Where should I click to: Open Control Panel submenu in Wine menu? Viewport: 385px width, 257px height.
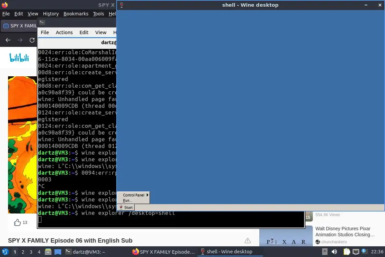click(x=134, y=195)
